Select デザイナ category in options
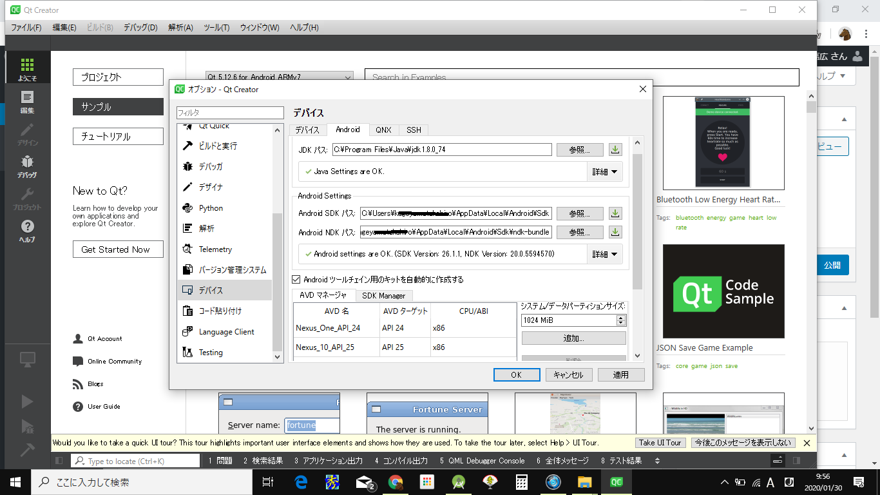 [x=225, y=188]
